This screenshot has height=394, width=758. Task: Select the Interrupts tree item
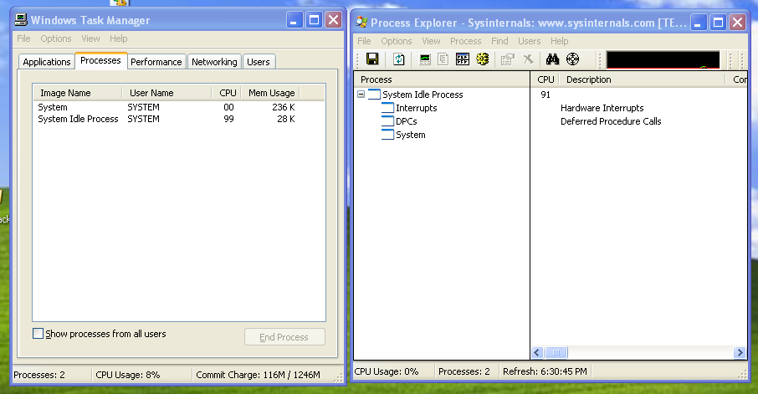point(416,108)
